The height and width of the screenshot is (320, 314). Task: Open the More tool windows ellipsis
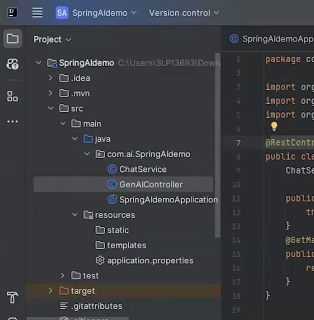click(13, 122)
